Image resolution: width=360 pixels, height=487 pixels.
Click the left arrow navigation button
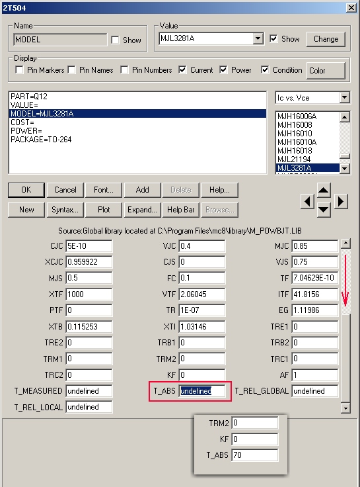(307, 202)
